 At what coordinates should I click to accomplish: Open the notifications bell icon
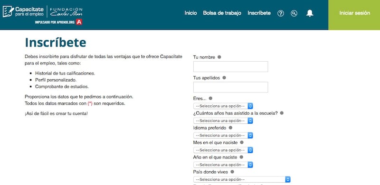[310, 13]
